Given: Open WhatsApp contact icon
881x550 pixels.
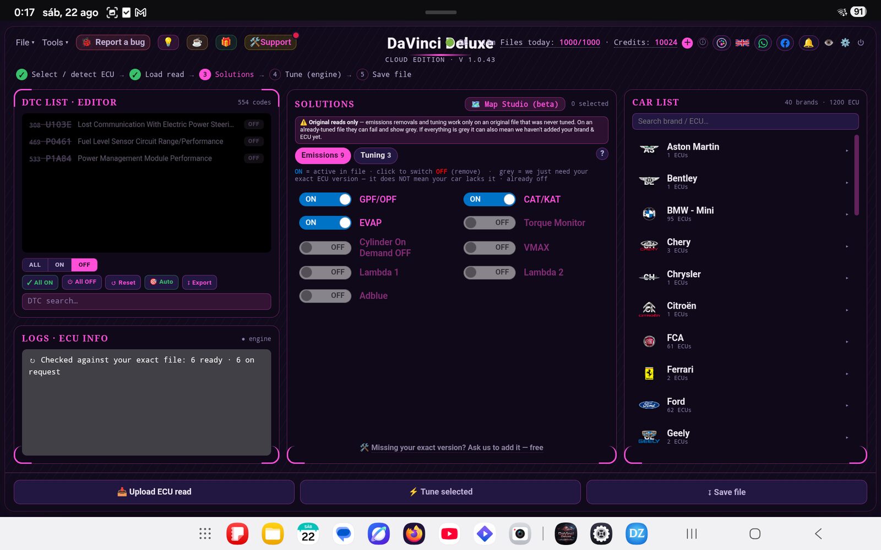Looking at the screenshot, I should click(763, 43).
